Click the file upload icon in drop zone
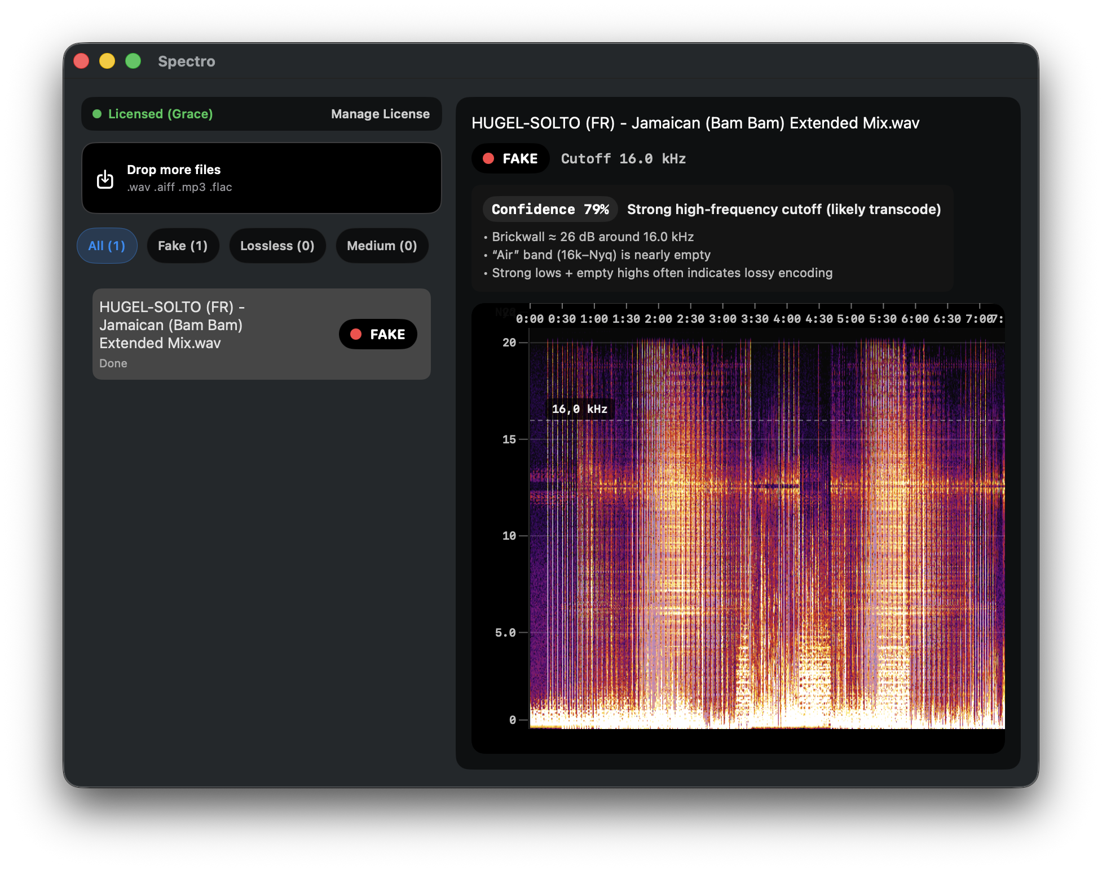This screenshot has width=1102, height=871. [x=104, y=178]
